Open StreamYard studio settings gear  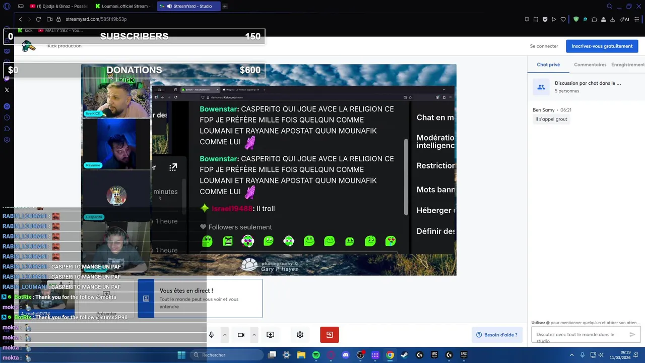coord(300,335)
